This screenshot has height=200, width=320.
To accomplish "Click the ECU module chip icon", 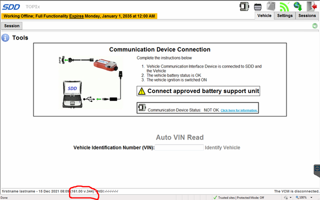I will click(258, 7).
